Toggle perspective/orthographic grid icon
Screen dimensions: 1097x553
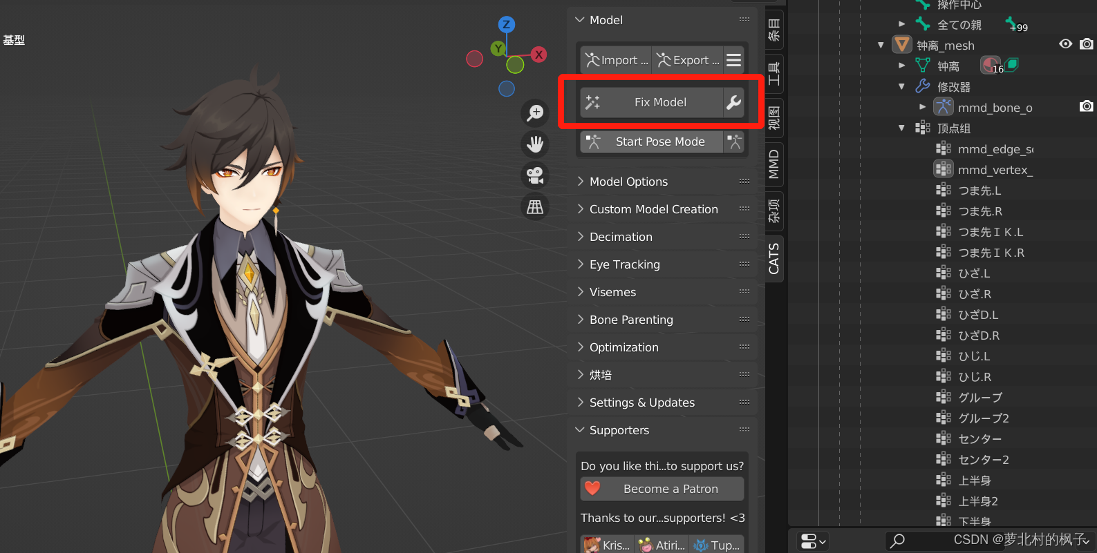(535, 207)
